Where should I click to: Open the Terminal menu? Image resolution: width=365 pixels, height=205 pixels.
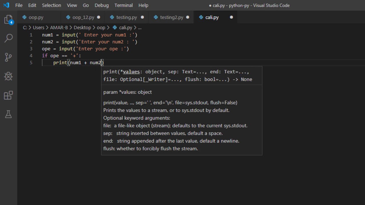click(123, 5)
